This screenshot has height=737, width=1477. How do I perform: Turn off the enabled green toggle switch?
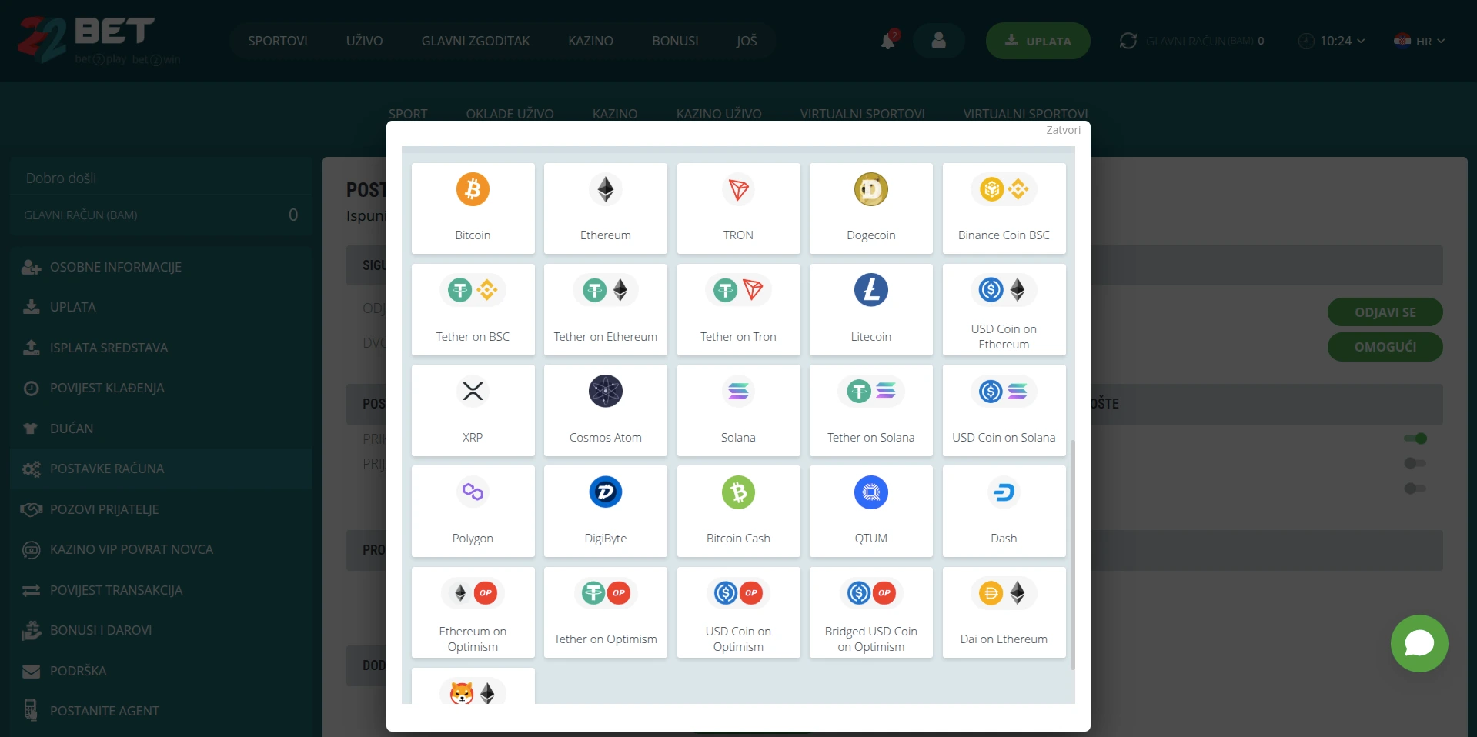click(x=1415, y=439)
